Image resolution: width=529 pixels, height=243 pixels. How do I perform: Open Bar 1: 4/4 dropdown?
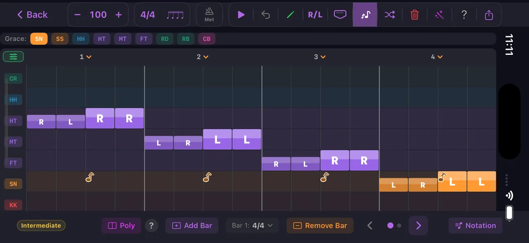coord(252,226)
